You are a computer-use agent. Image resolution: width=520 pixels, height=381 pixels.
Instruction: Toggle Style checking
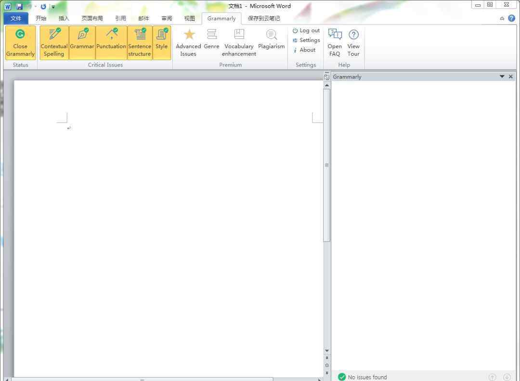[161, 43]
